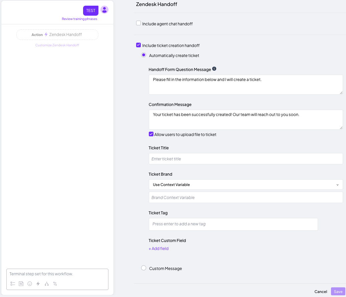Viewport: 346px width, 297px height.
Task: Select Automatically create ticket radio button
Action: pos(144,55)
